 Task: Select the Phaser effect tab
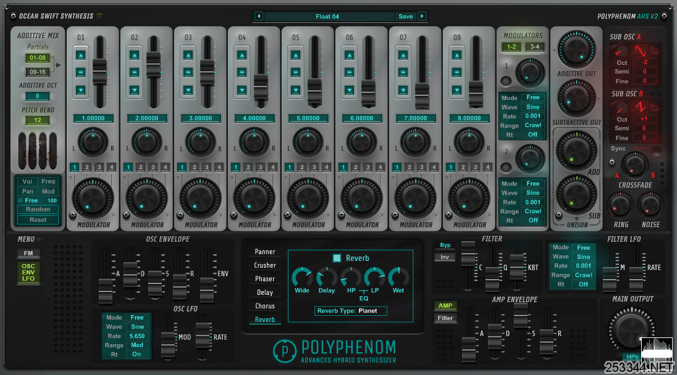point(264,279)
